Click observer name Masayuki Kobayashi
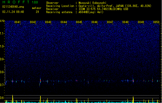 (x=92, y=3)
